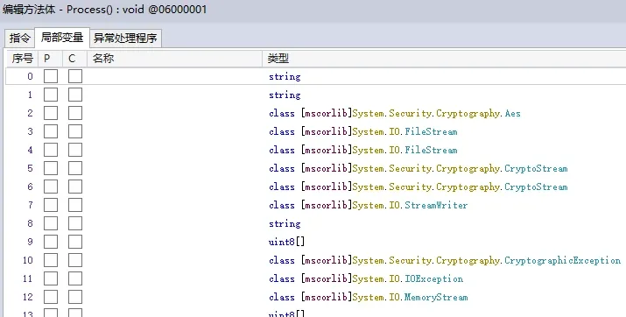The width and height of the screenshot is (626, 317).
Task: Select the System.IO.IOException type
Action: (x=366, y=278)
